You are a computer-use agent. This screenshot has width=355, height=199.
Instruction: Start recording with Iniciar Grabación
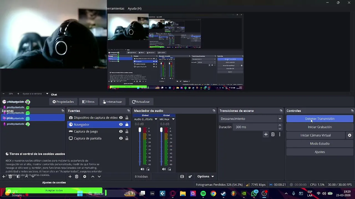pyautogui.click(x=320, y=127)
